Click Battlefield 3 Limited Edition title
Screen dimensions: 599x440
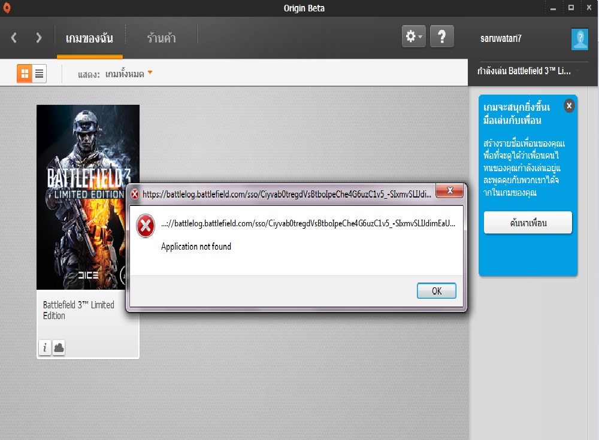78,310
